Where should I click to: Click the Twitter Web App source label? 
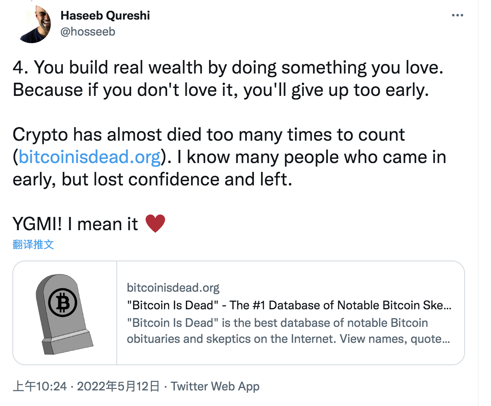(215, 386)
